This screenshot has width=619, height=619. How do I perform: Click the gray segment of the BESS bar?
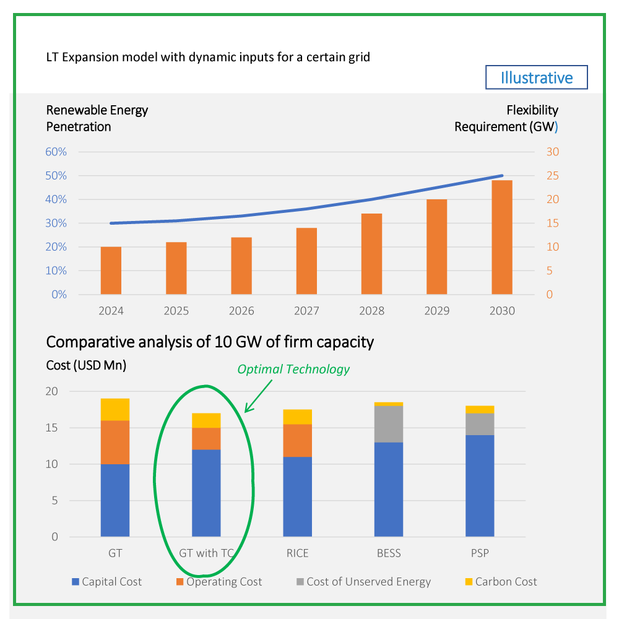coord(389,424)
